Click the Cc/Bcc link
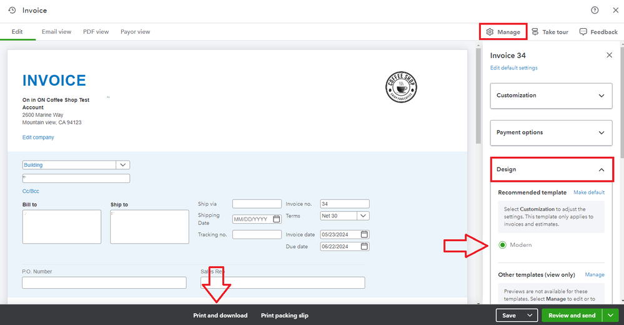Screen dimensions: 624x325 point(31,191)
